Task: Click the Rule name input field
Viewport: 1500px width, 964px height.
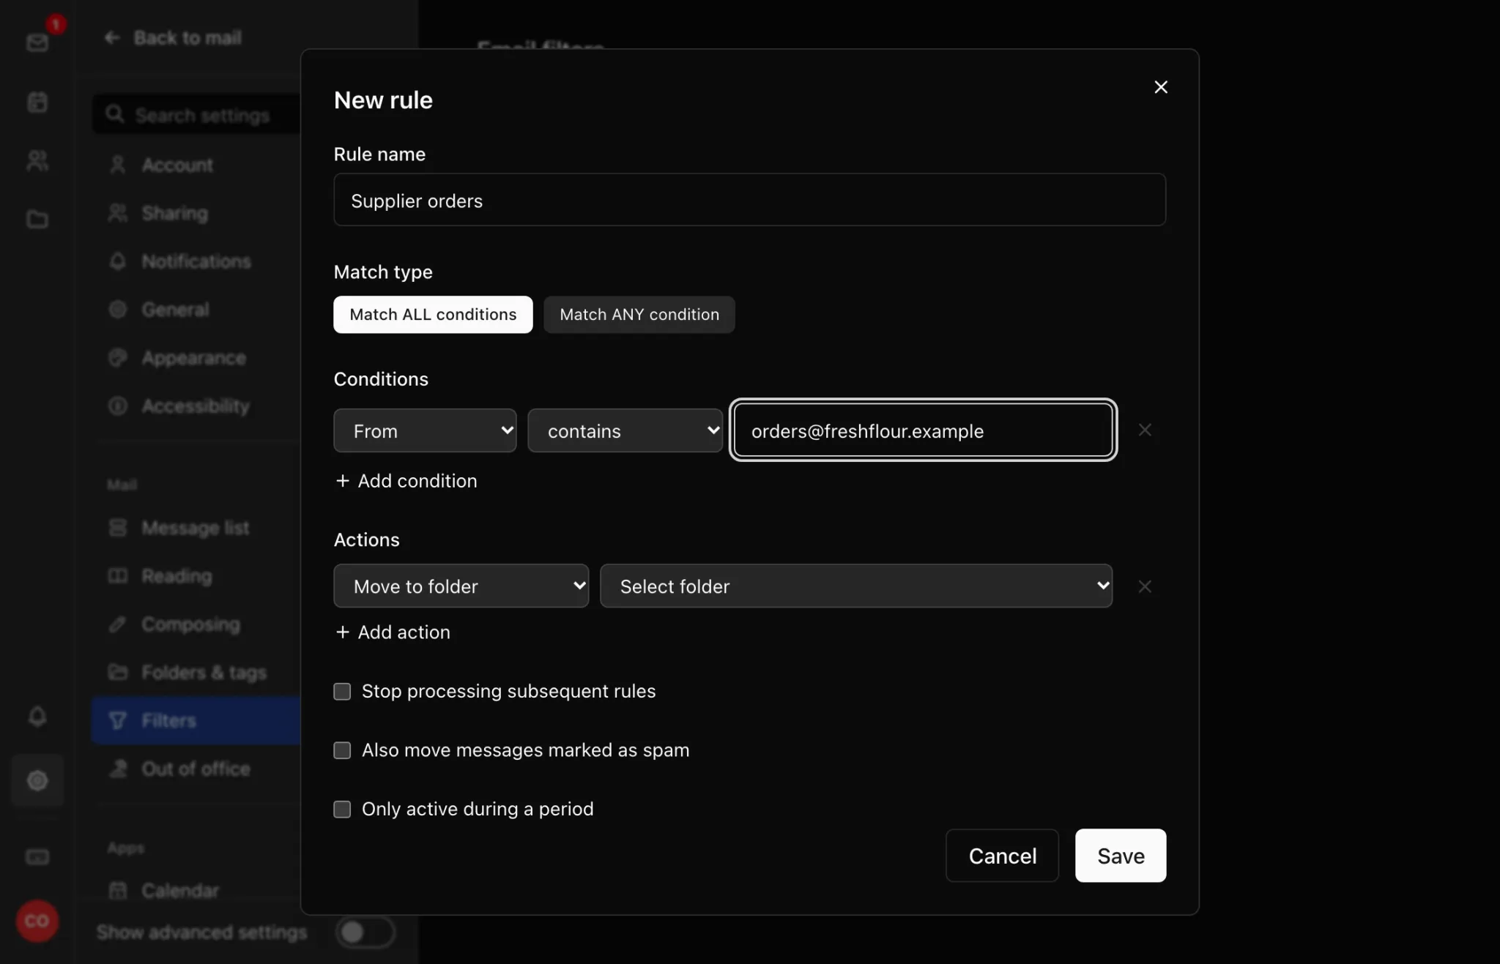Action: (x=749, y=200)
